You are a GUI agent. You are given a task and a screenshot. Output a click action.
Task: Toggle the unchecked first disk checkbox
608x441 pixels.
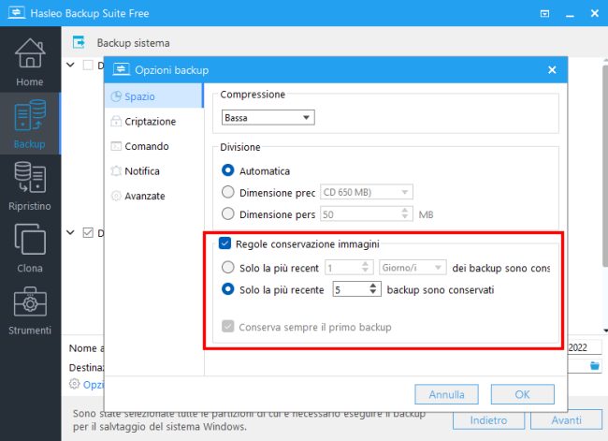[x=88, y=65]
